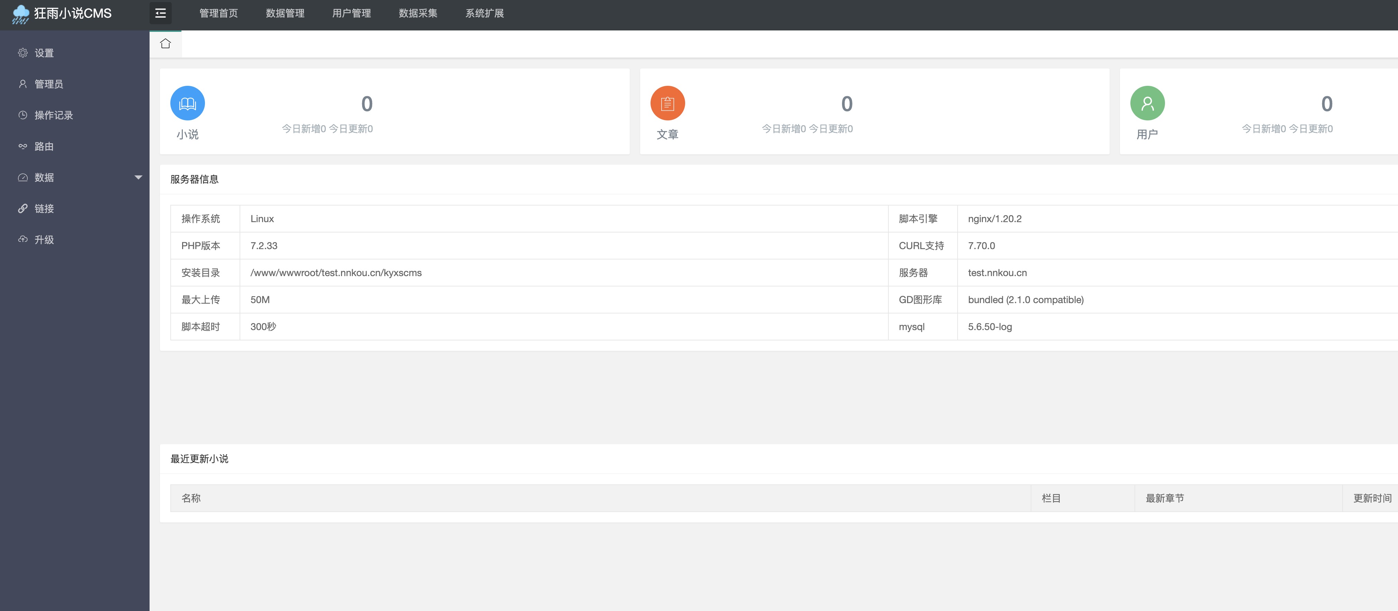Screen dimensions: 1398x611
Task: Click the settings gear icon in sidebar
Action: point(23,53)
